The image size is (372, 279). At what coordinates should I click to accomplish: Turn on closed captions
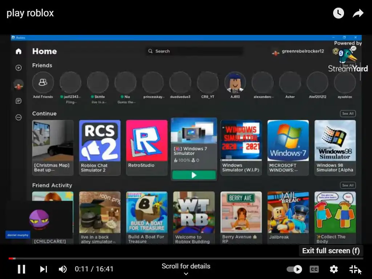314,269
